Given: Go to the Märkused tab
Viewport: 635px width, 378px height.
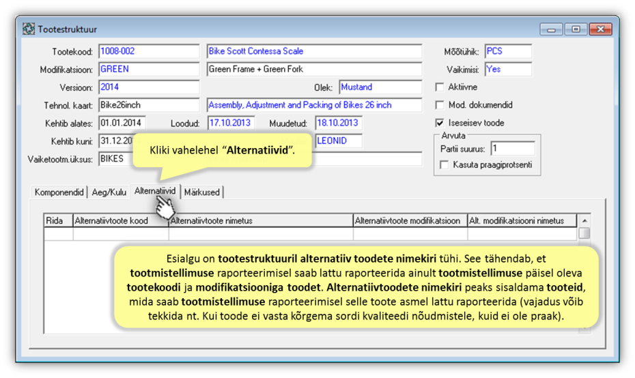Looking at the screenshot, I should pos(201,192).
